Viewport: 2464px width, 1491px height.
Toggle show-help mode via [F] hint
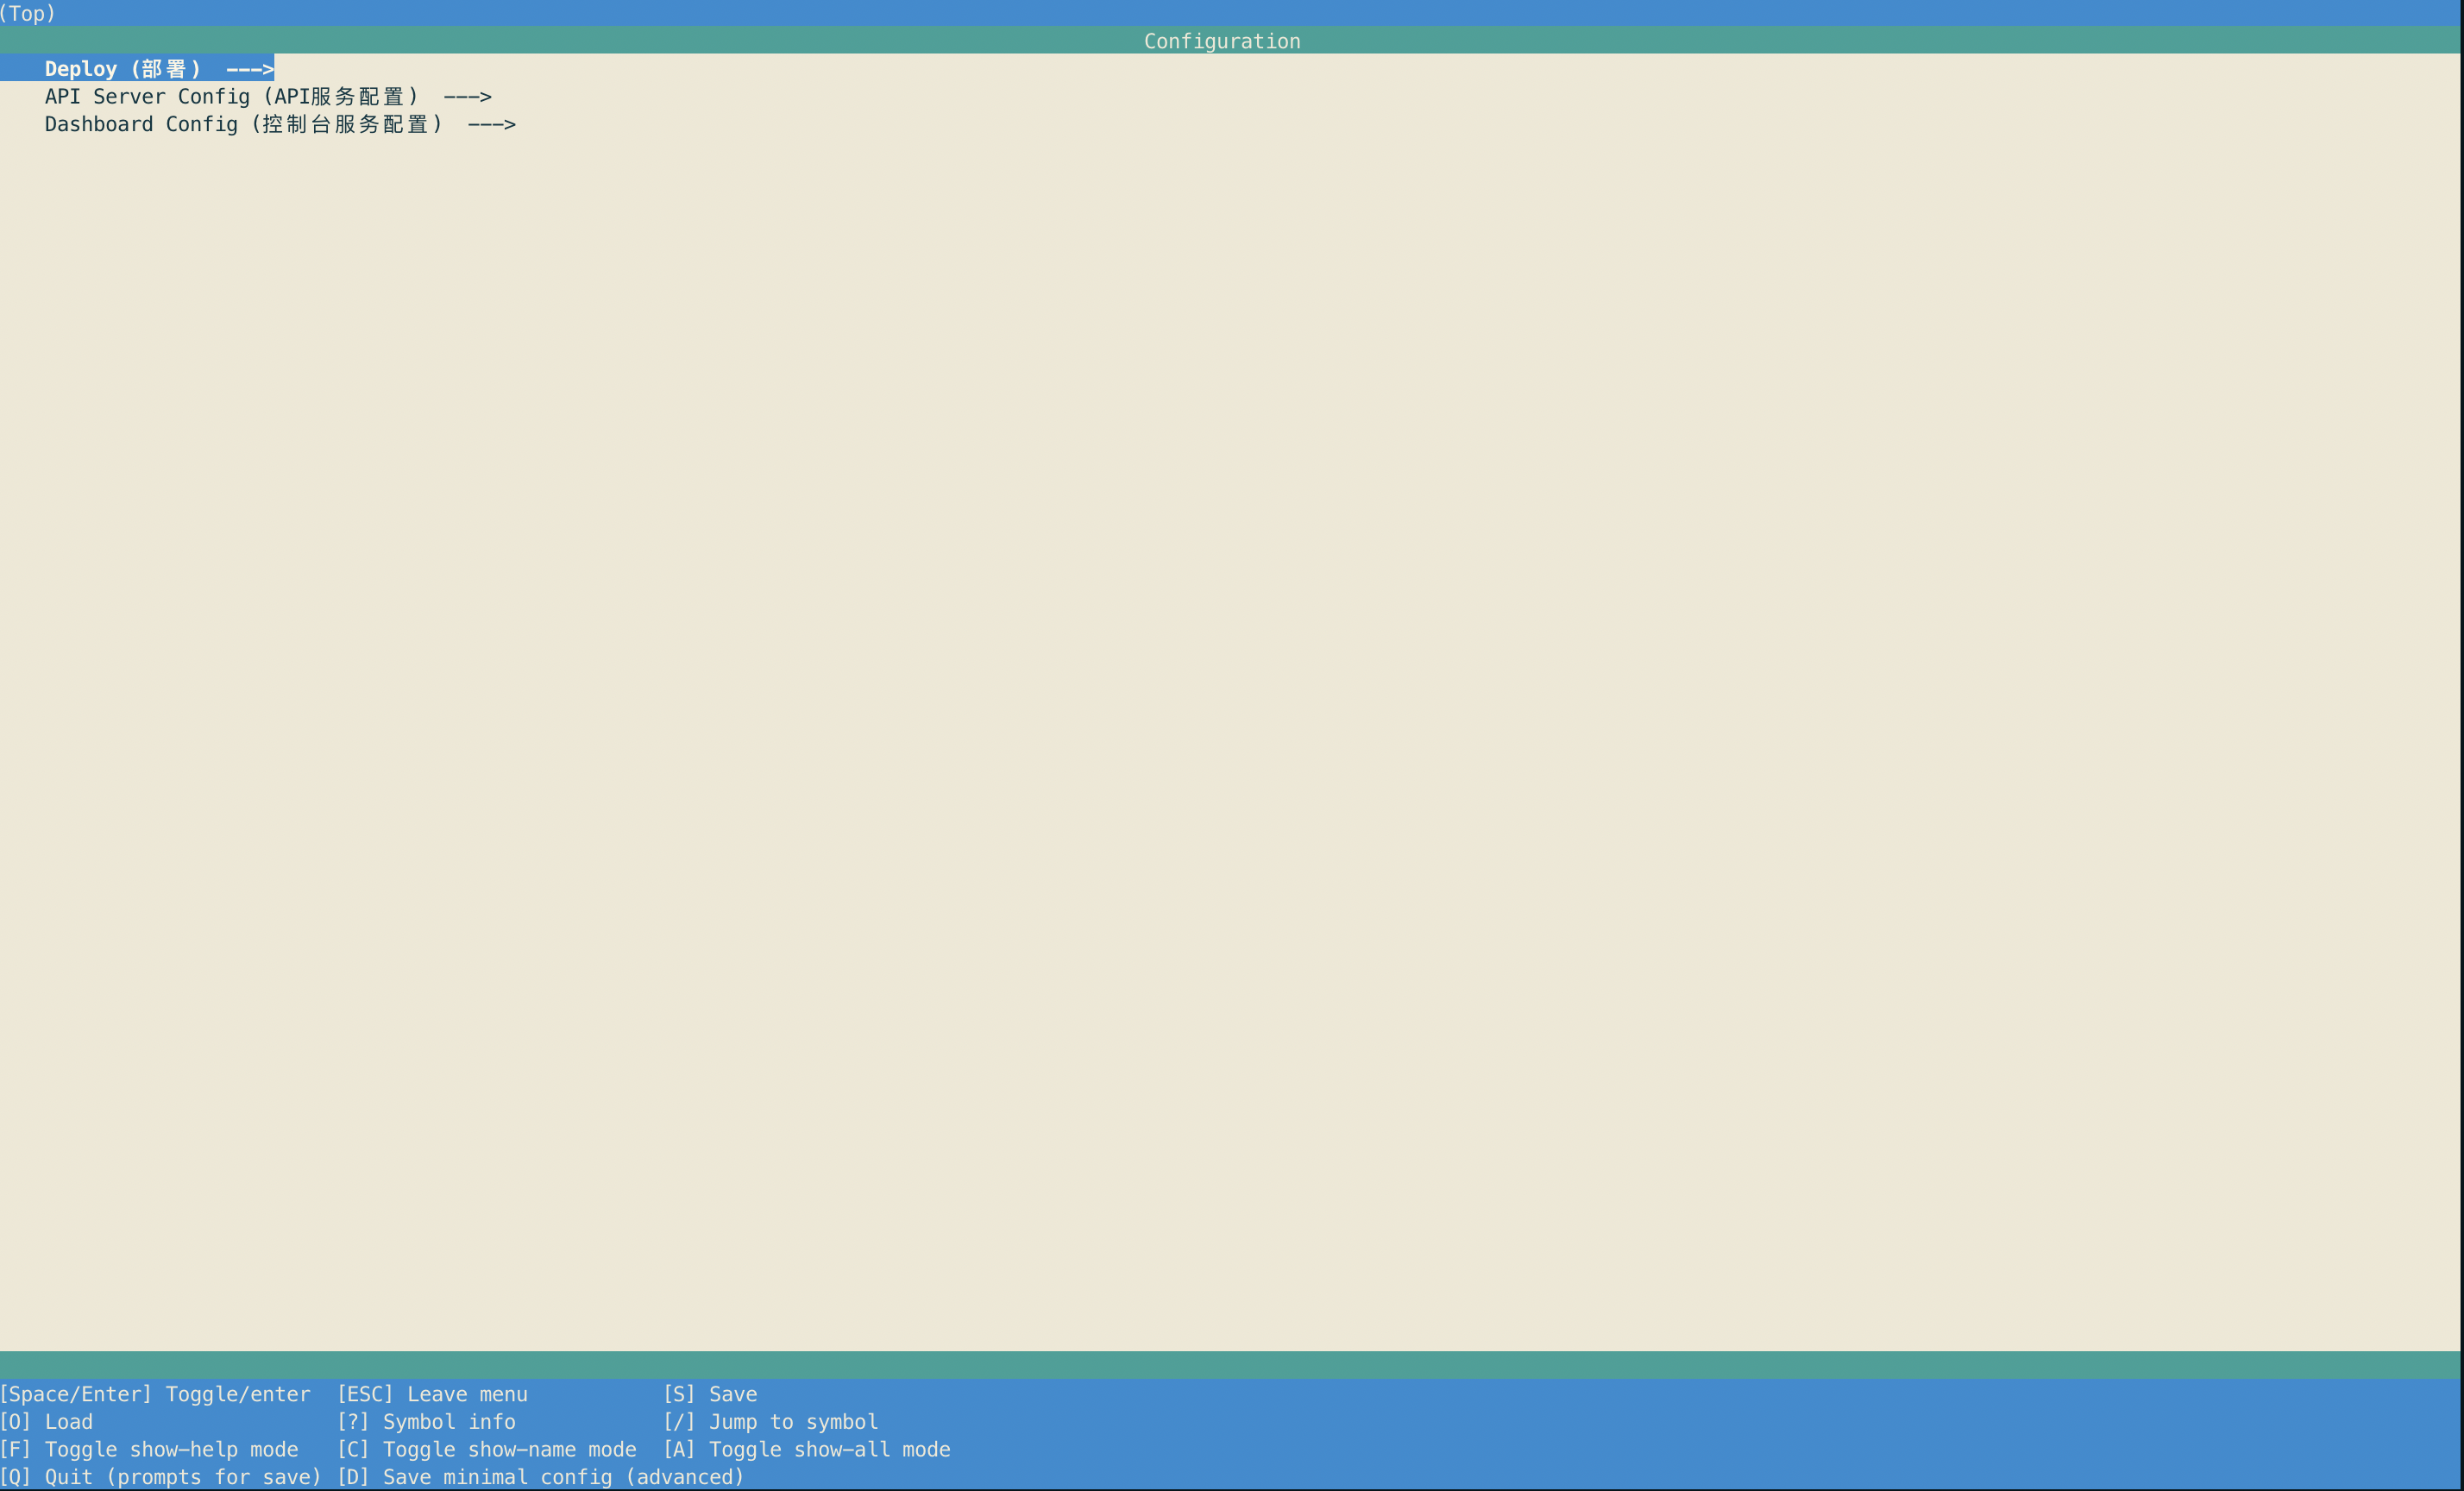(x=149, y=1450)
